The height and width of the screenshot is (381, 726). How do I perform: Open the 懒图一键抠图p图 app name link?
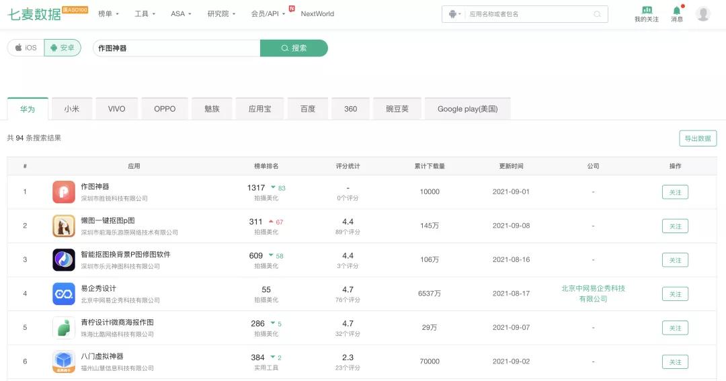click(x=108, y=220)
